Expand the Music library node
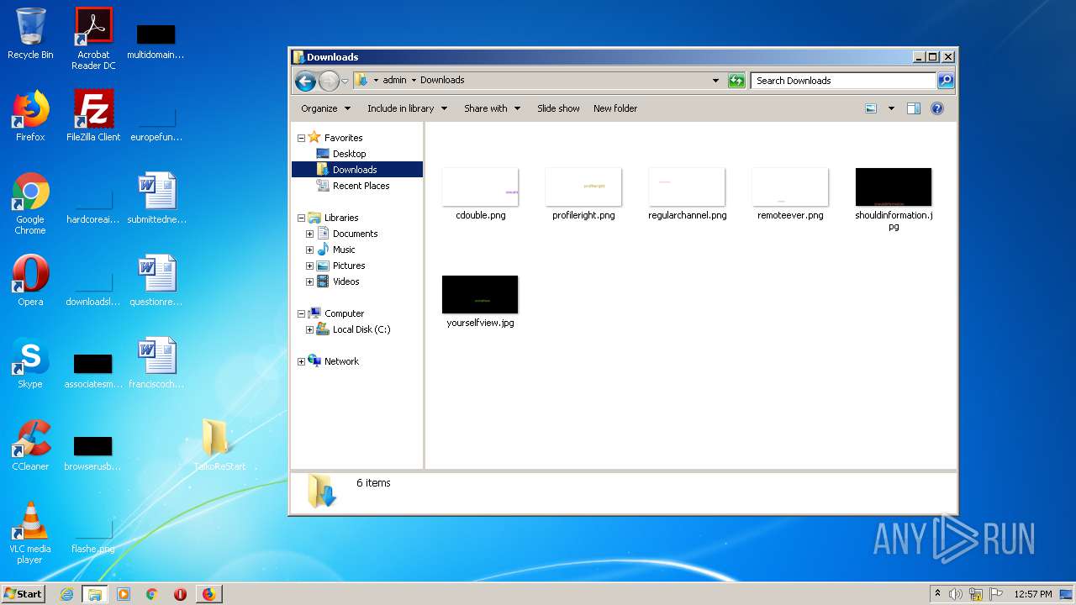This screenshot has height=605, width=1076. (x=309, y=250)
